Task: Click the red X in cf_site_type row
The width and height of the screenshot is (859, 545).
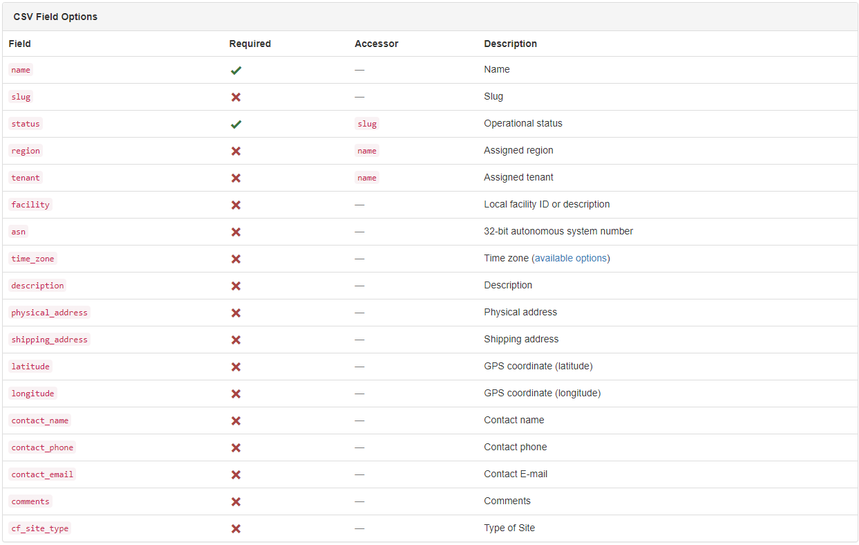Action: pos(236,529)
